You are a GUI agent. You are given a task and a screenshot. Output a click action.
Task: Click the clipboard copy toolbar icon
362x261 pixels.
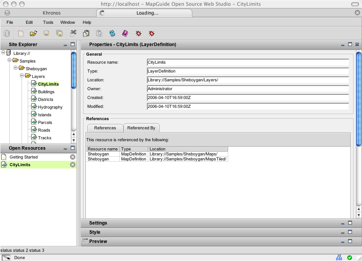pyautogui.click(x=86, y=33)
